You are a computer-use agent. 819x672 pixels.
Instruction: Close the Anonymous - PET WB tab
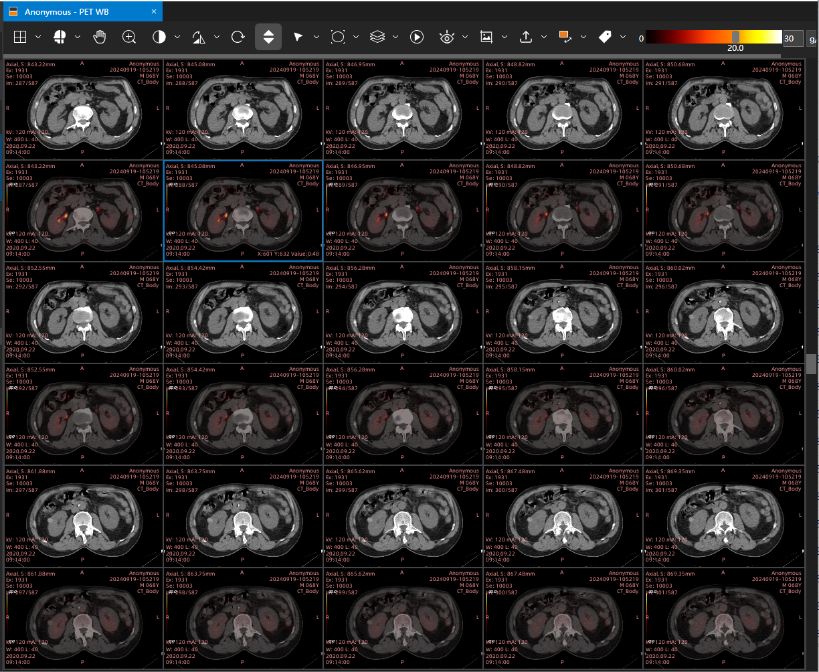click(x=154, y=12)
